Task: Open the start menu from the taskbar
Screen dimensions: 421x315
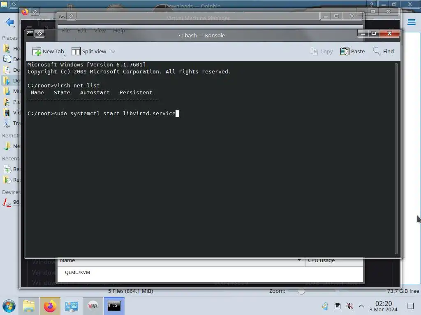Action: tap(9, 306)
